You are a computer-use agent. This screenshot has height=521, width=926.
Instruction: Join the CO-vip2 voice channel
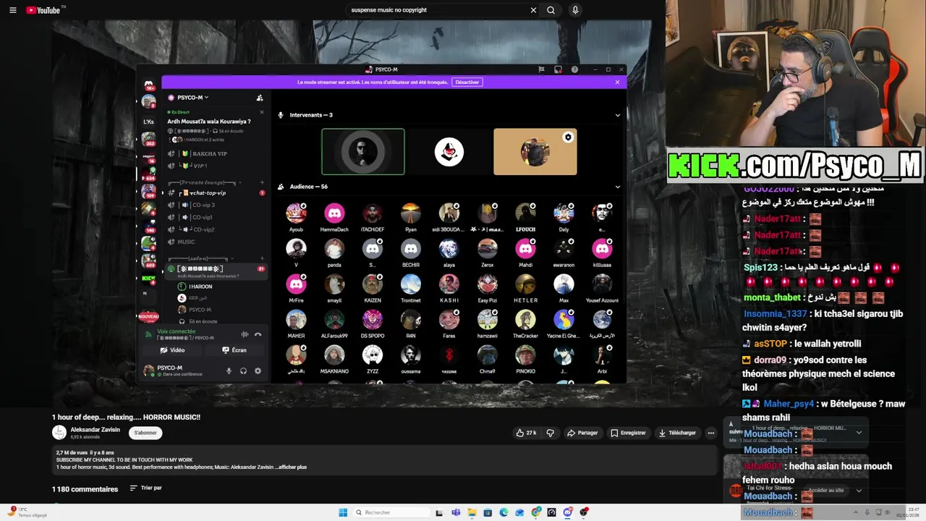click(x=217, y=229)
